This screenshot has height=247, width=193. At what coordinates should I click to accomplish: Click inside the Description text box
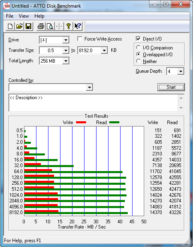point(94,103)
